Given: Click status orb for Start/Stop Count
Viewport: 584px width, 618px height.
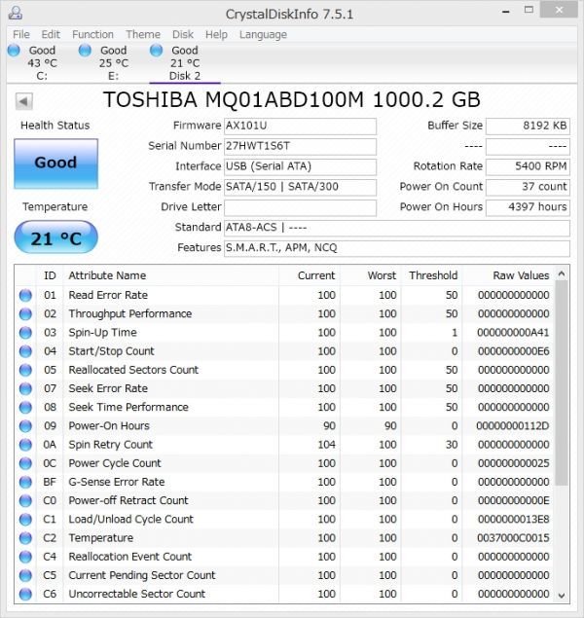Looking at the screenshot, I should click(25, 351).
